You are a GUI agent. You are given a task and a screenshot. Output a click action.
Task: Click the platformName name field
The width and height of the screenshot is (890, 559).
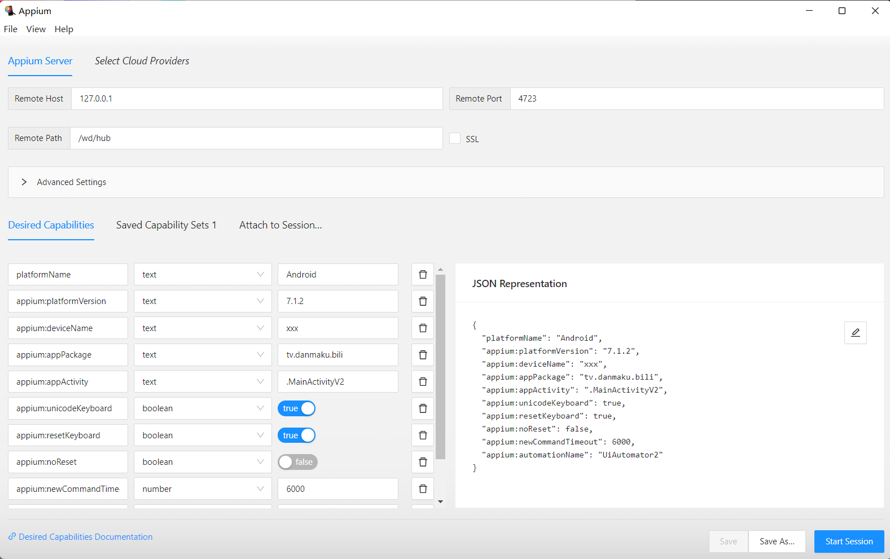68,275
